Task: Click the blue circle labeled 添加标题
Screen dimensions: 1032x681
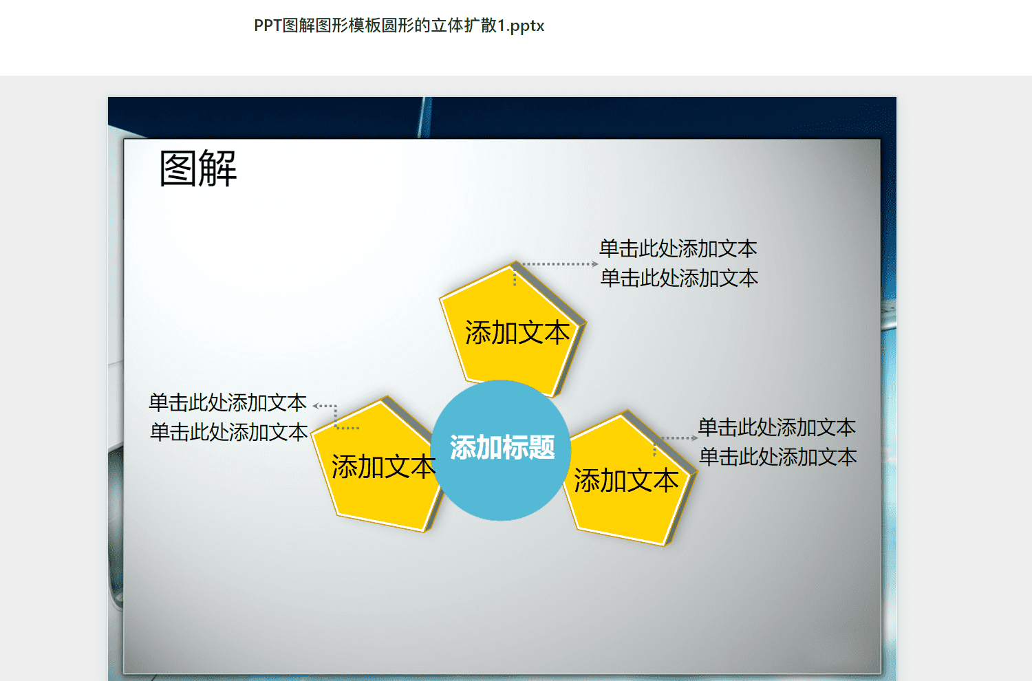Action: 501,450
